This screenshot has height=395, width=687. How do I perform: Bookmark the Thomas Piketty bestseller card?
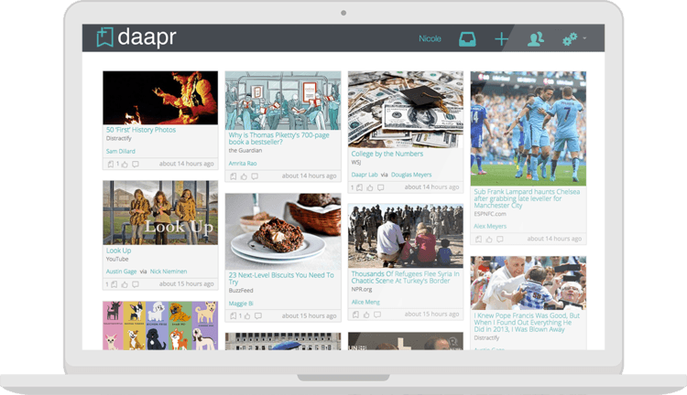(x=233, y=176)
